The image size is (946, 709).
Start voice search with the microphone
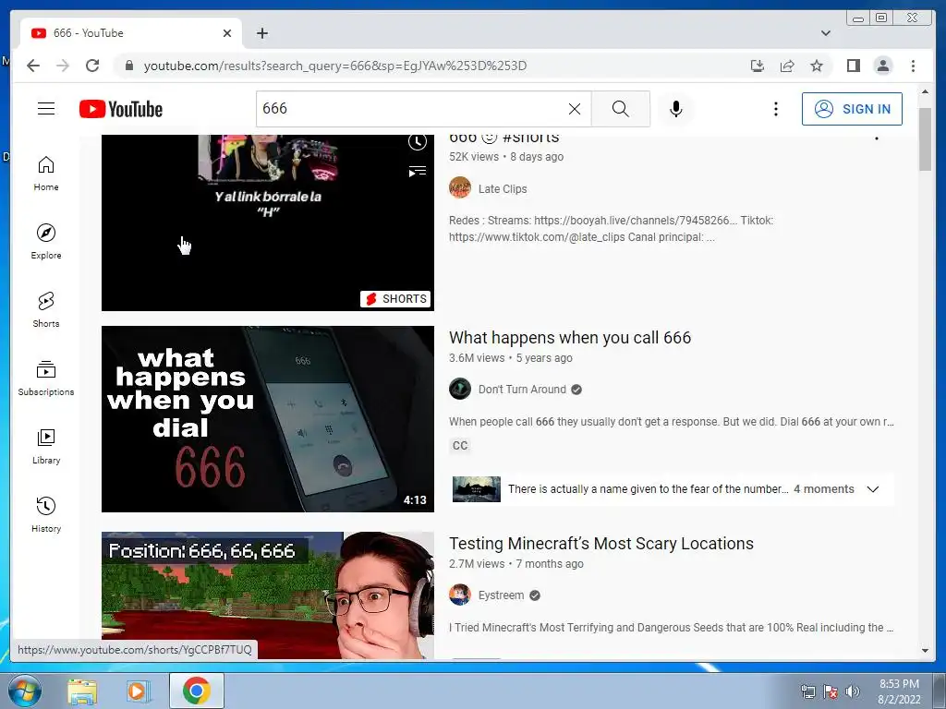(675, 109)
